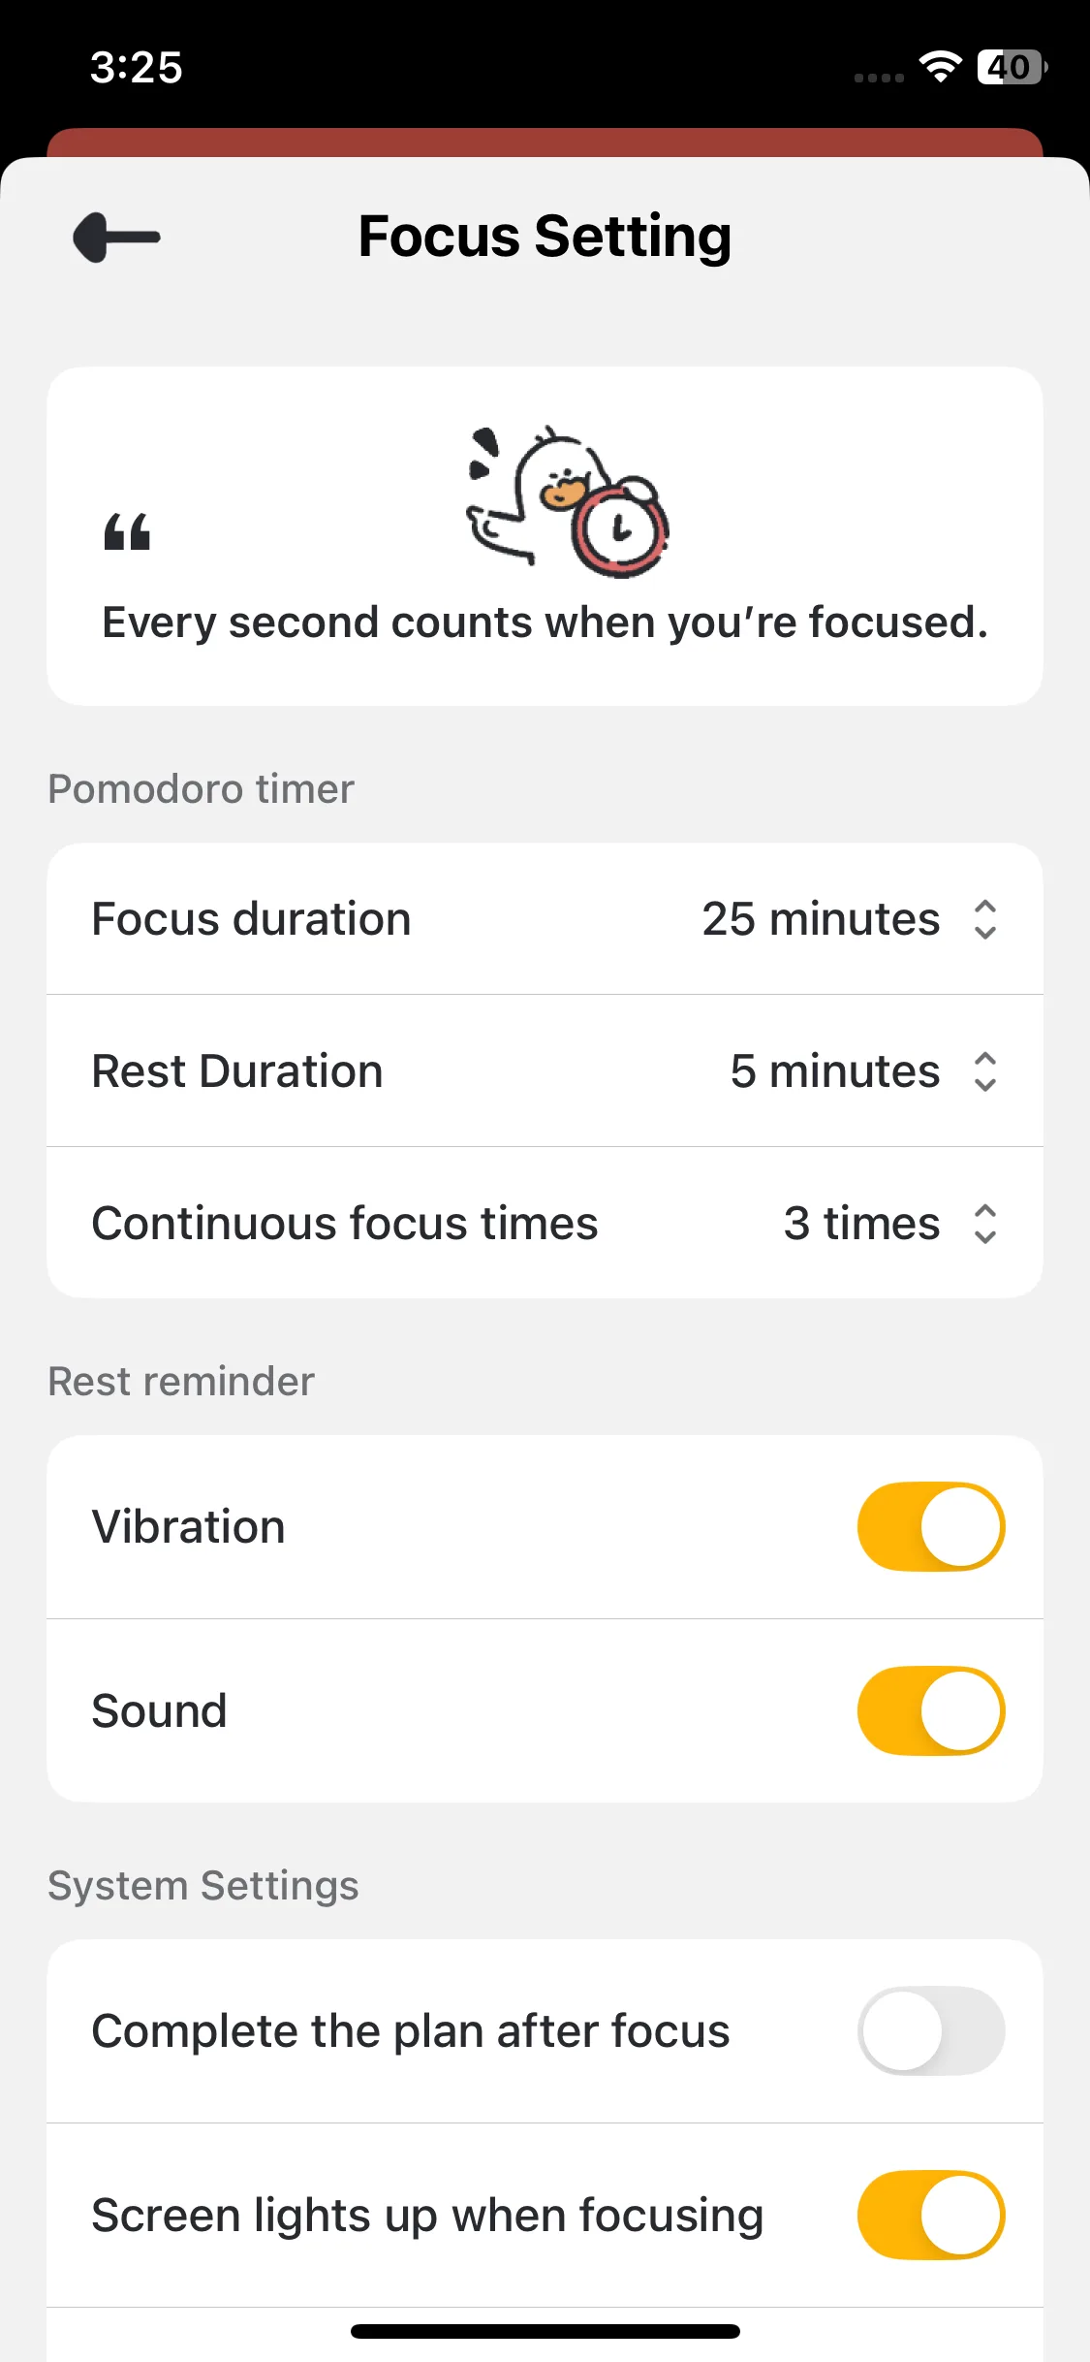Tap the back arrow icon
The image size is (1090, 2362).
[x=117, y=238]
